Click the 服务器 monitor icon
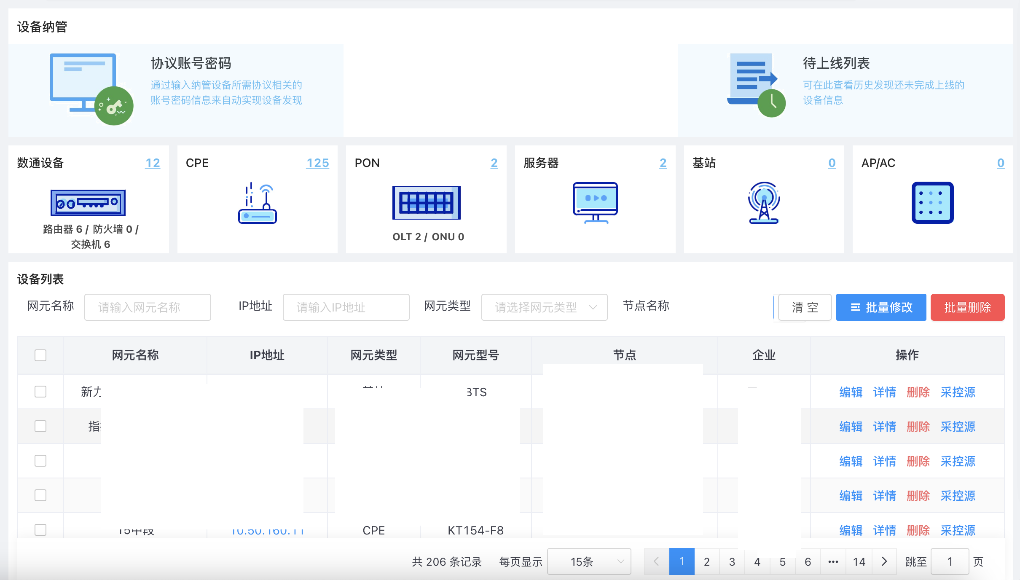1020x580 pixels. tap(595, 203)
